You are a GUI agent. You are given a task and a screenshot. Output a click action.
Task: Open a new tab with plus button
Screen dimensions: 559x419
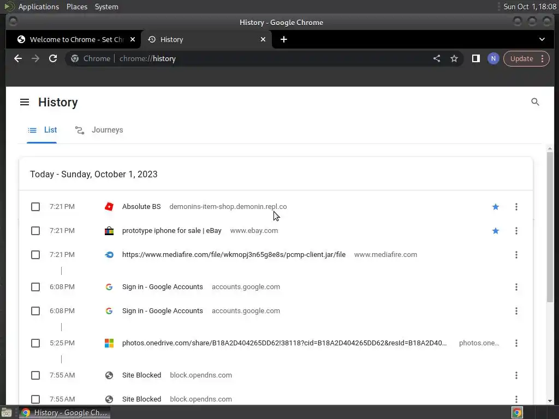tap(284, 39)
